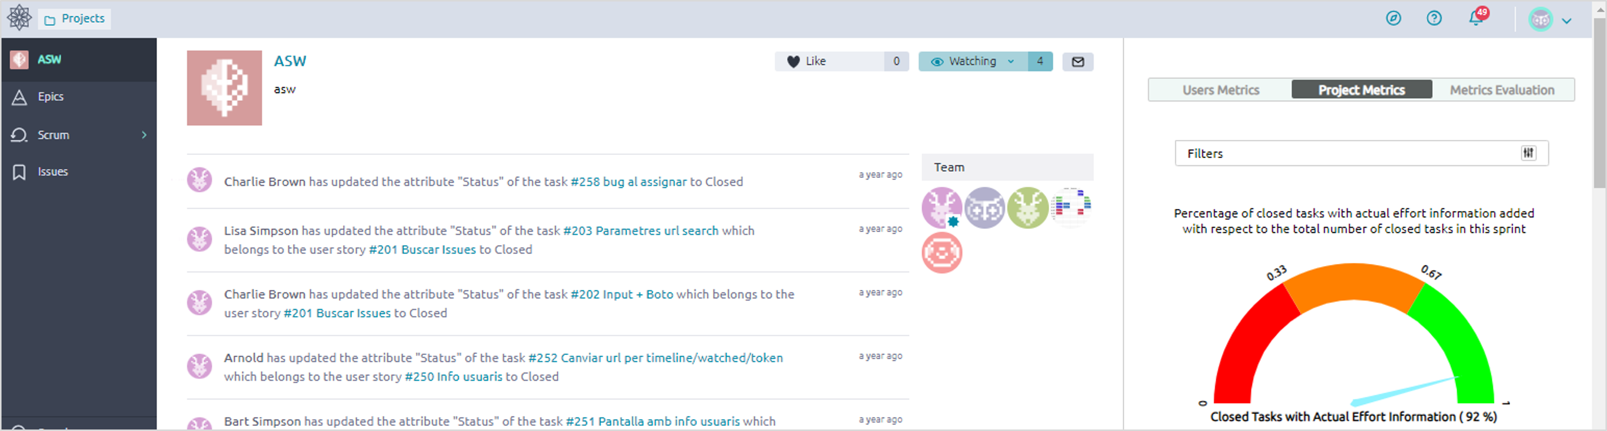
Task: Open Epics from the sidebar
Action: [x=50, y=97]
